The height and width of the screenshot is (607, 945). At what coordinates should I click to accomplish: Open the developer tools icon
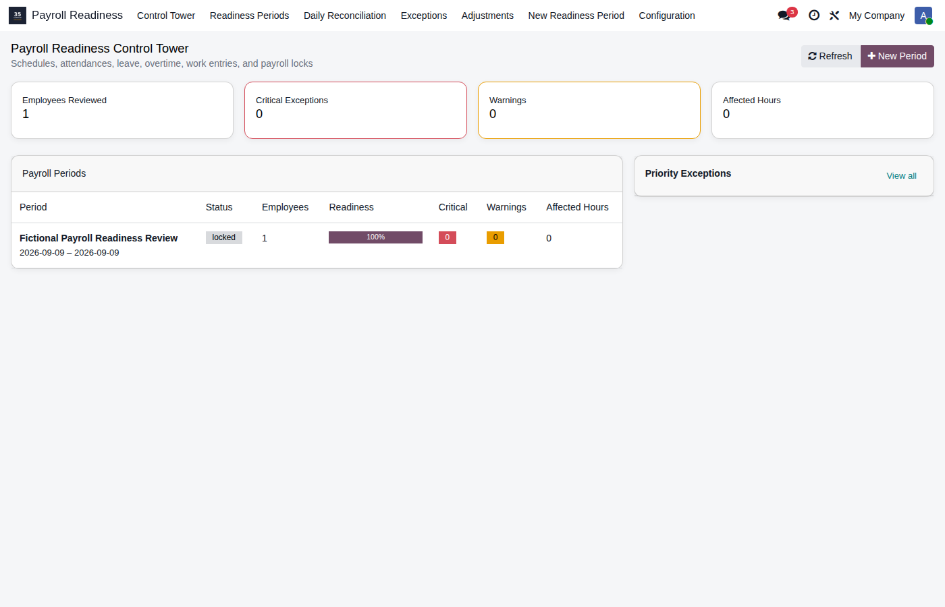[x=834, y=16]
